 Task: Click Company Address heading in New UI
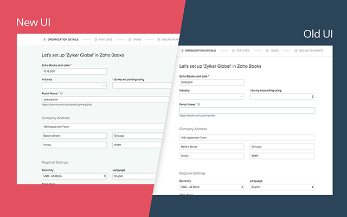tap(55, 118)
